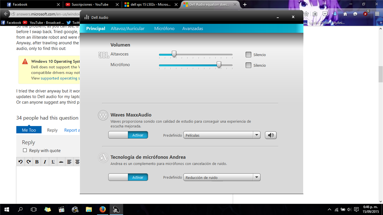
Task: Adjust the Micrófono volume slider handle
Action: coord(219,64)
